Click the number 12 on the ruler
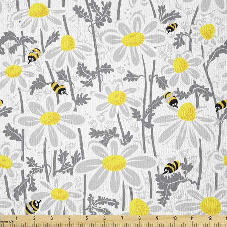 [x=210, y=218]
